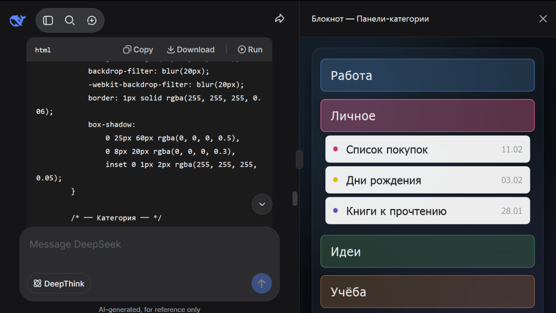Click the send message arrow button
This screenshot has width=556, height=313.
(262, 283)
